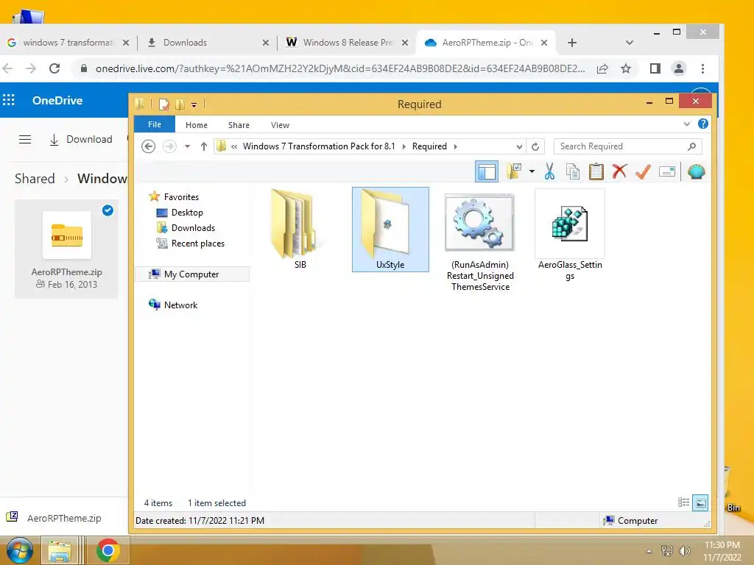Screen dimensions: 754x565
Task: Open a new Chrome tab
Action: click(x=571, y=43)
